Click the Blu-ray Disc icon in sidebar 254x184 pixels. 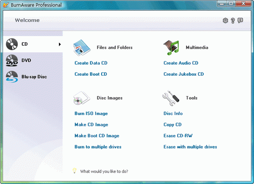12,77
